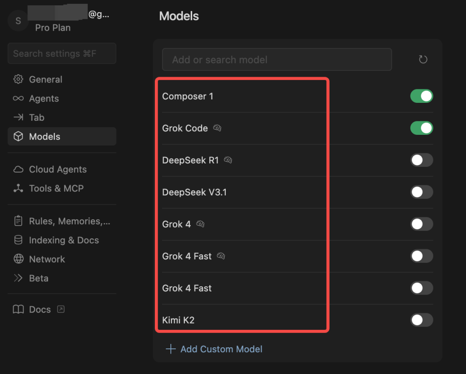The height and width of the screenshot is (374, 466).
Task: Switch on the Kimi K2 model
Action: (421, 320)
